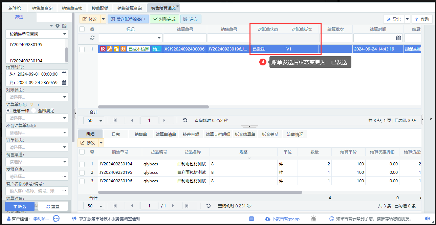Click the upper grid column settings gear
The width and height of the screenshot is (436, 225).
pyautogui.click(x=92, y=29)
